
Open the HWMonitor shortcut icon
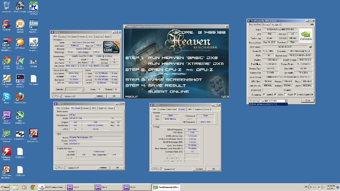[x=6, y=154]
